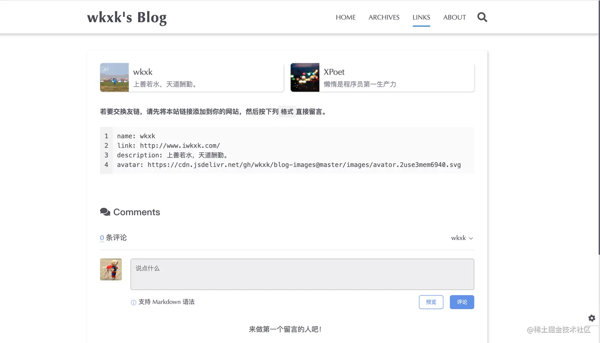This screenshot has width=600, height=343.
Task: Click the name: wkxk code line
Action: [x=136, y=136]
